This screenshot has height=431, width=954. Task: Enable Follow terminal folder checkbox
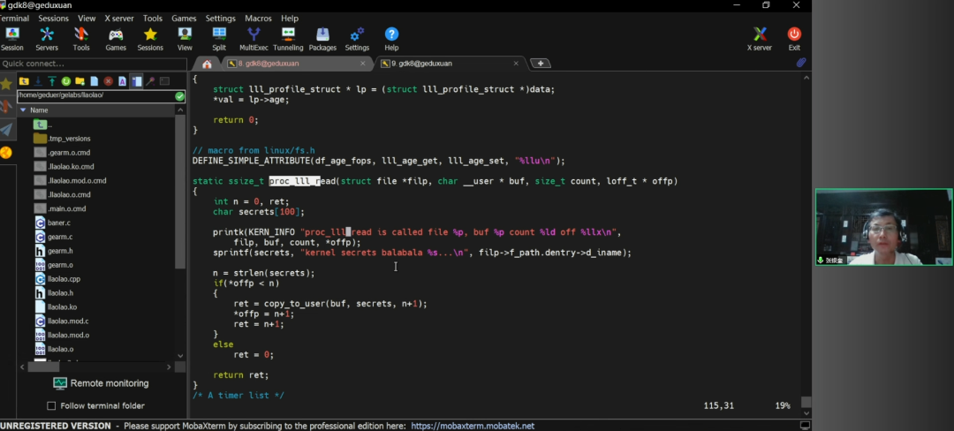click(51, 405)
